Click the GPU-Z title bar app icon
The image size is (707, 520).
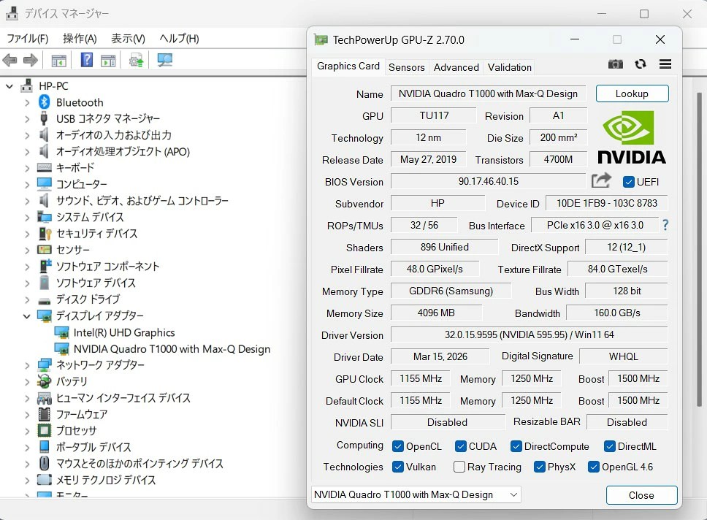click(x=321, y=39)
